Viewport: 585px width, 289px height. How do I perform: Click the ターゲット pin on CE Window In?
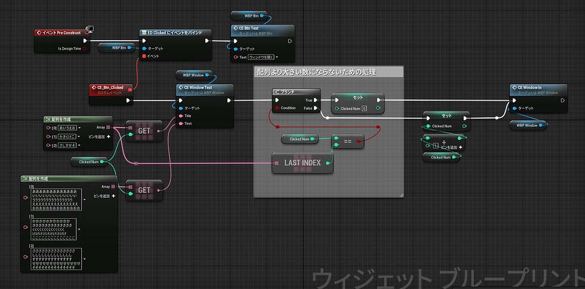click(516, 108)
